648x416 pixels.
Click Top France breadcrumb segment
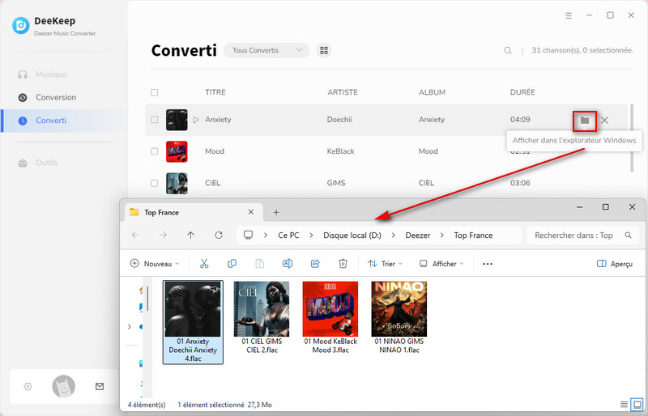pyautogui.click(x=473, y=236)
